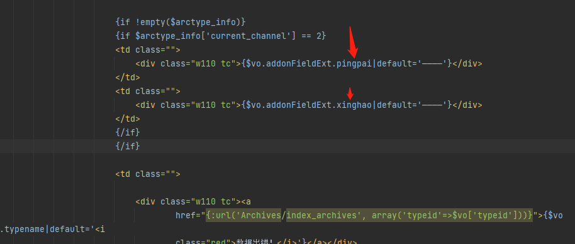Click the small red arrow above xinghao
Image resolution: width=575 pixels, height=244 pixels.
(x=350, y=93)
